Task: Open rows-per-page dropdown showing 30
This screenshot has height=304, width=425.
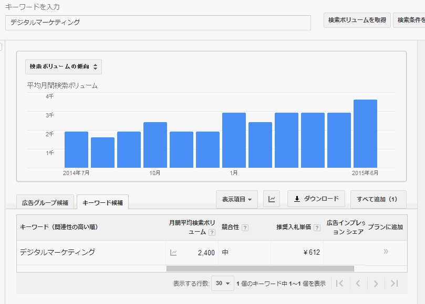Action: (223, 283)
